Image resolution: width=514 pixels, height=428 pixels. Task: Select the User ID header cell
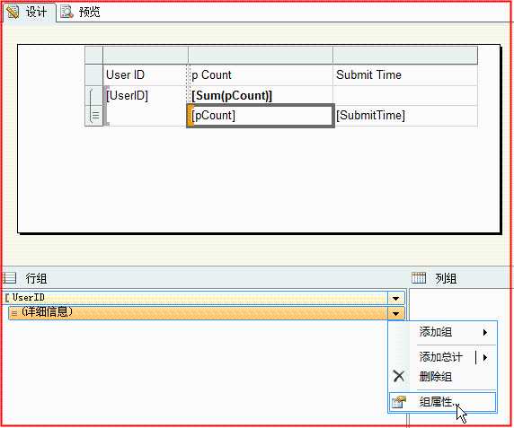[146, 75]
